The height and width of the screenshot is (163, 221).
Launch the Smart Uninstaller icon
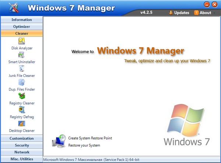click(21, 55)
